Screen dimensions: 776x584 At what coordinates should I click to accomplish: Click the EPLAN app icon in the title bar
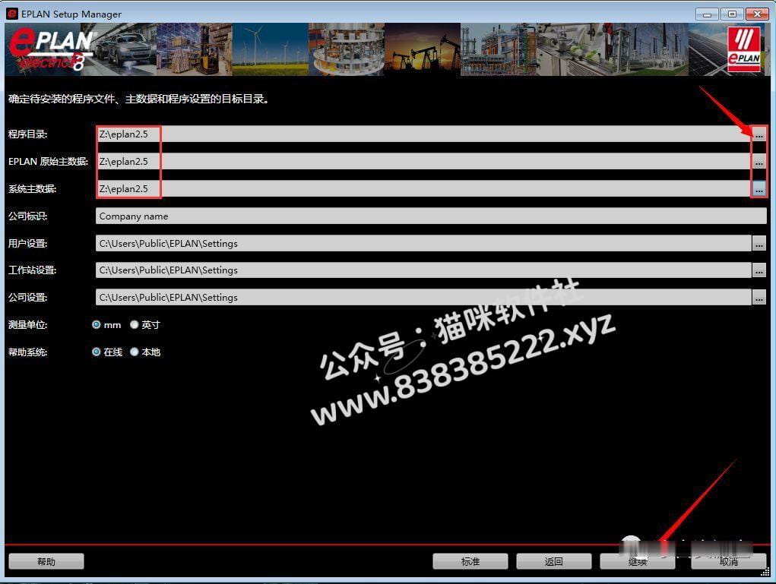point(12,14)
